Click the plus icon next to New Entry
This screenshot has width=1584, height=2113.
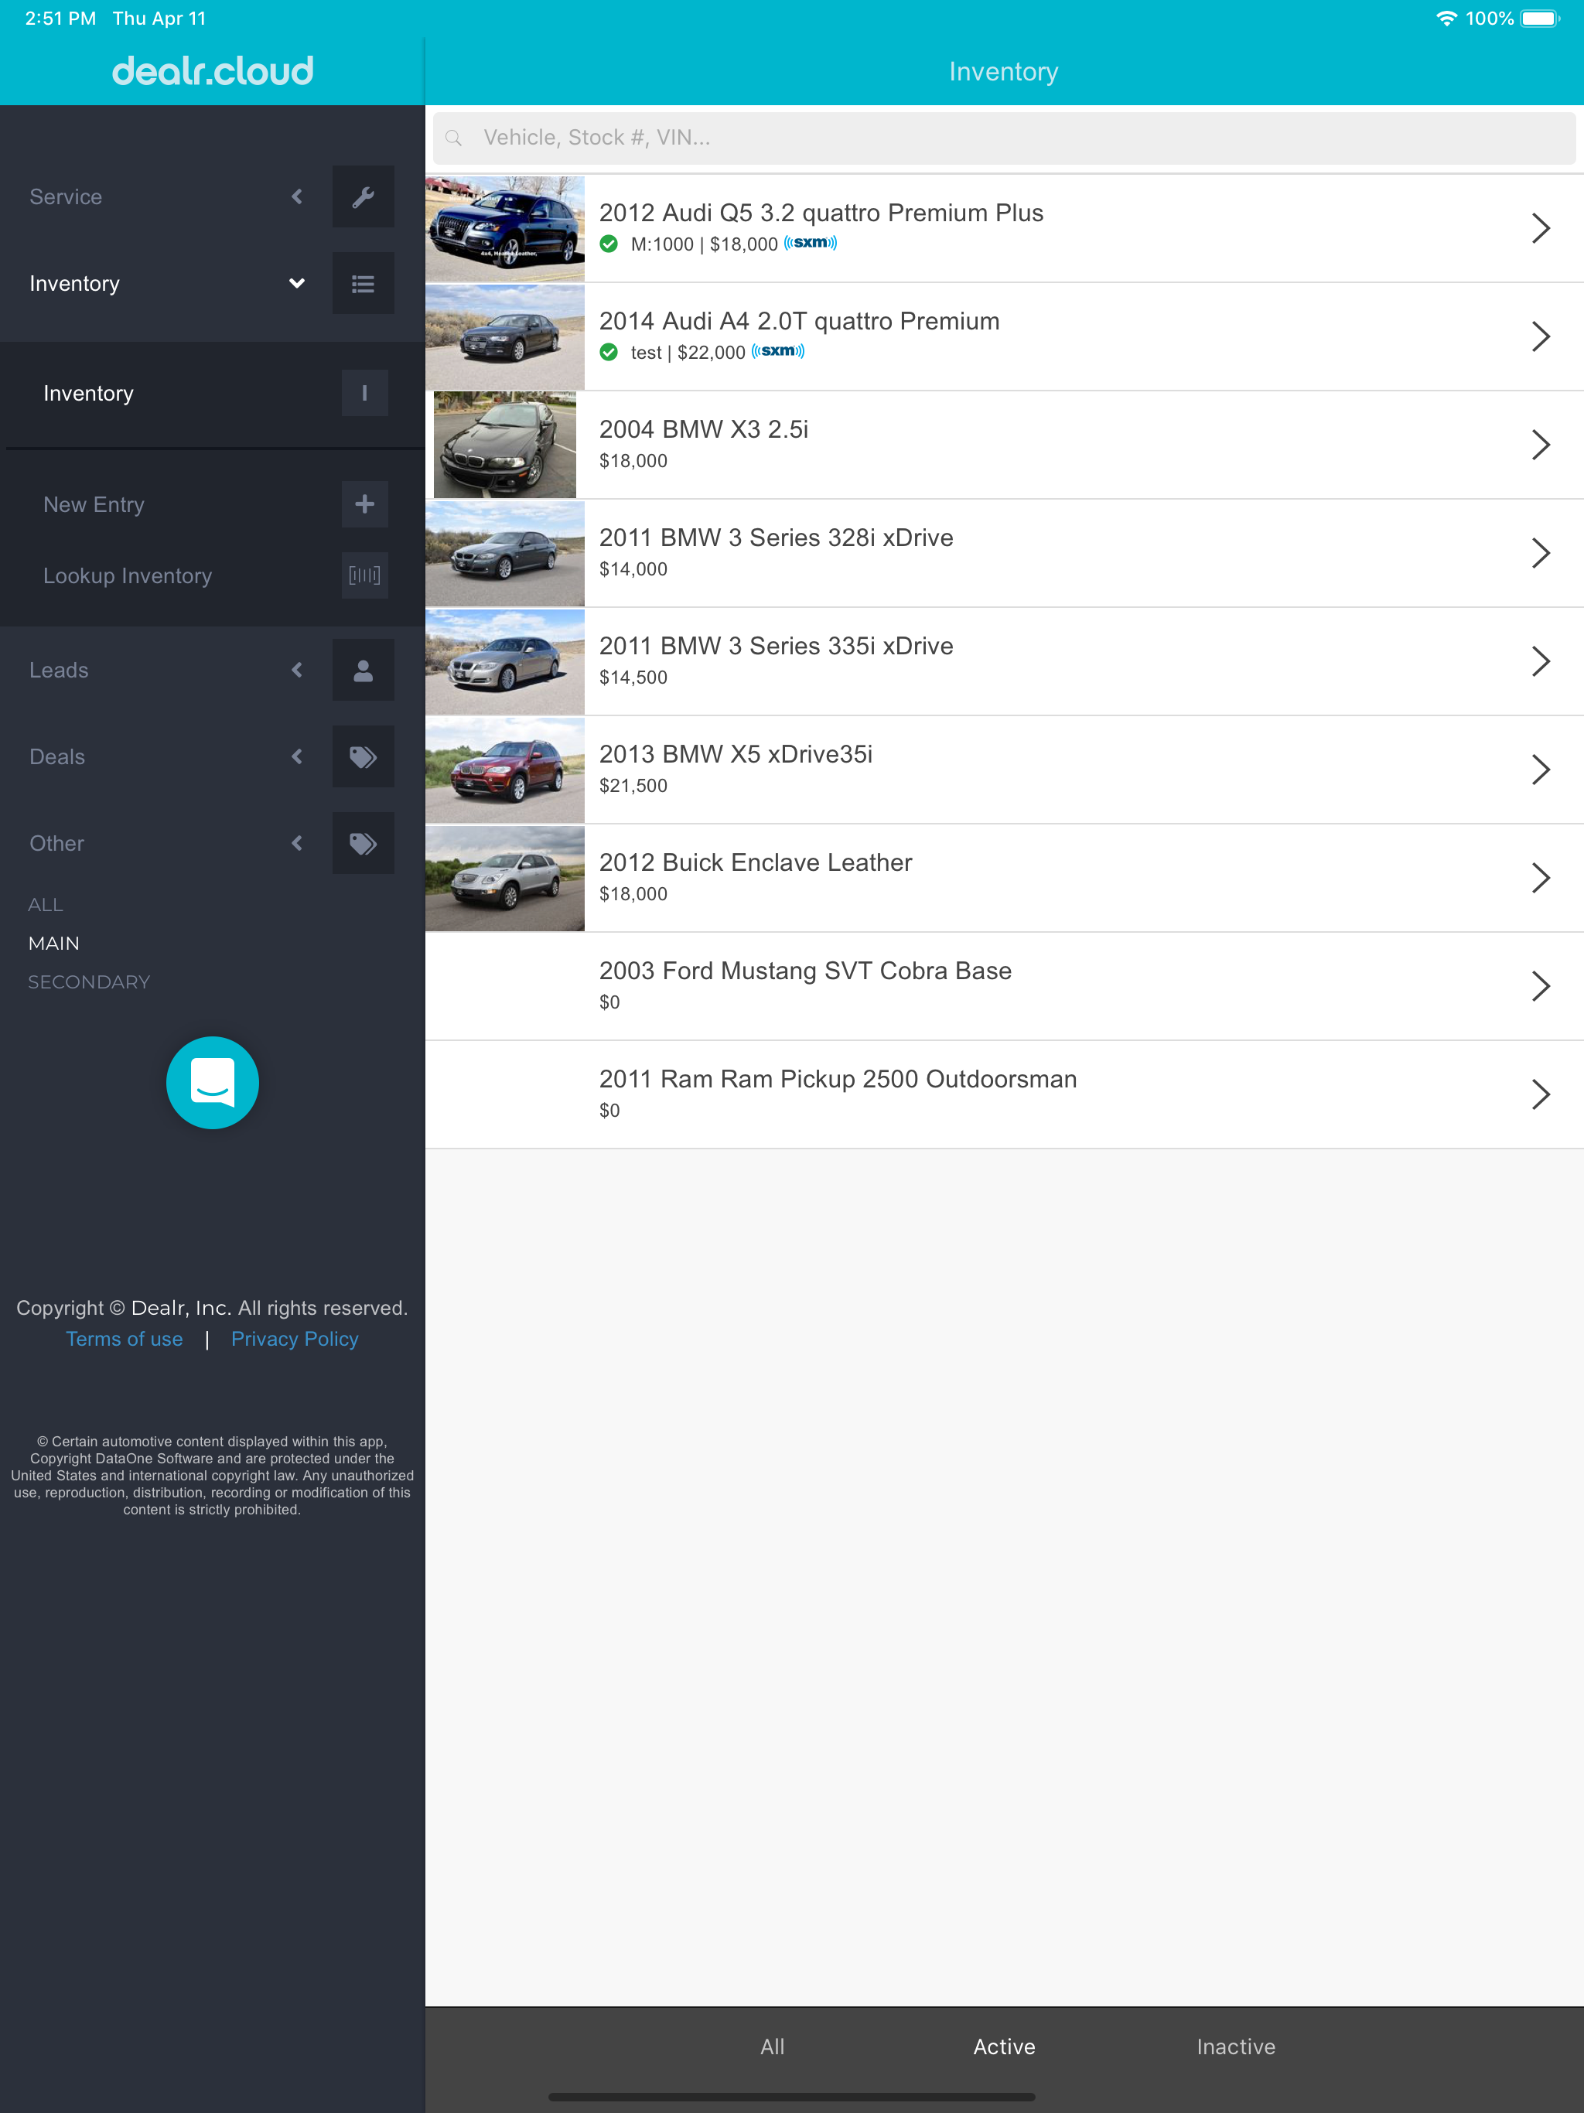[x=364, y=504]
